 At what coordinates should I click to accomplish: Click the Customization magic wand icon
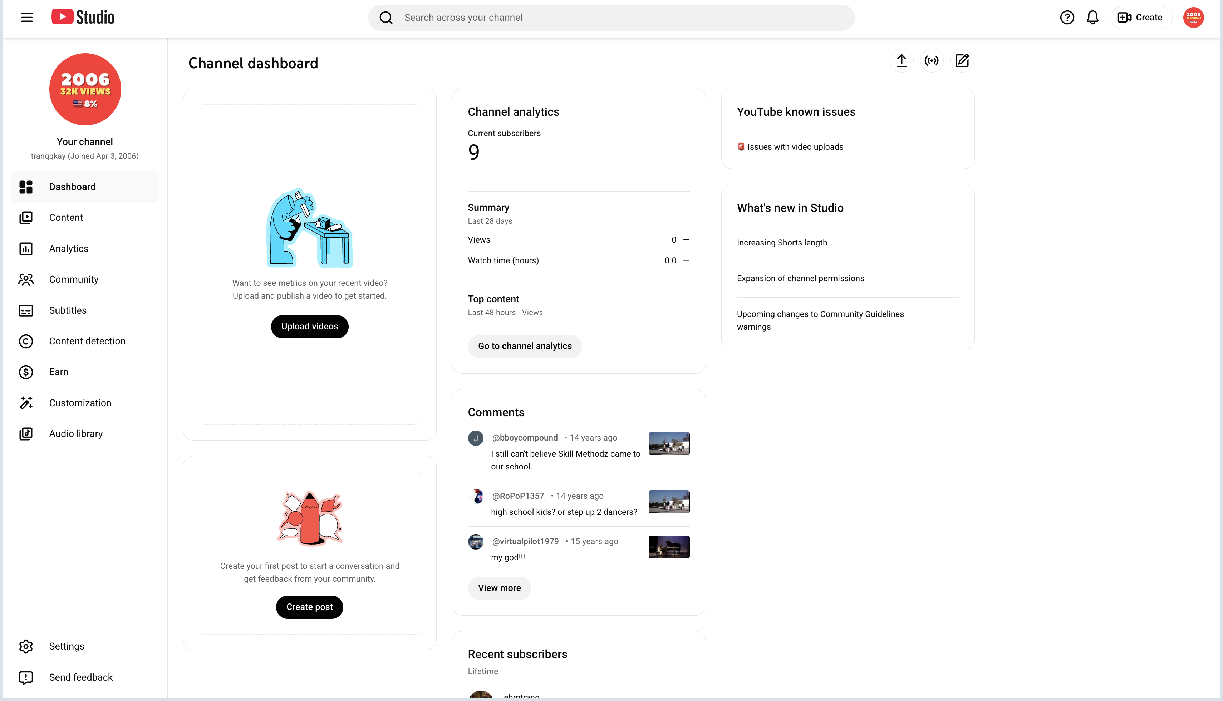(26, 403)
